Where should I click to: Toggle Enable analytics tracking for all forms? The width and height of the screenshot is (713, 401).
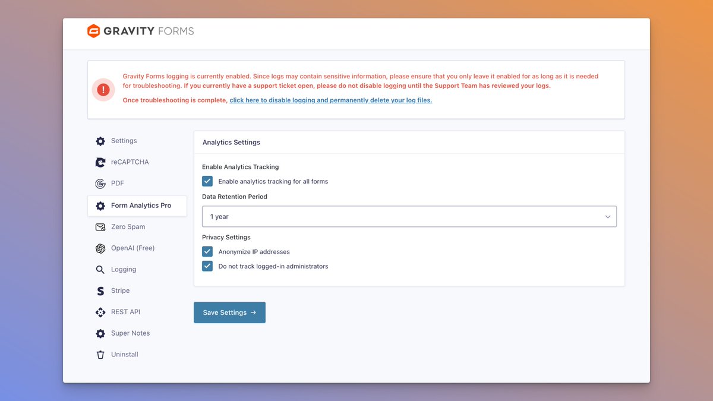tap(207, 181)
